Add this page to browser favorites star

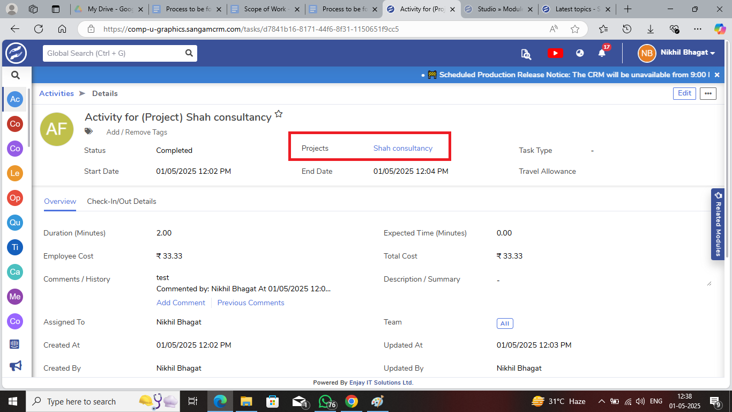point(575,29)
